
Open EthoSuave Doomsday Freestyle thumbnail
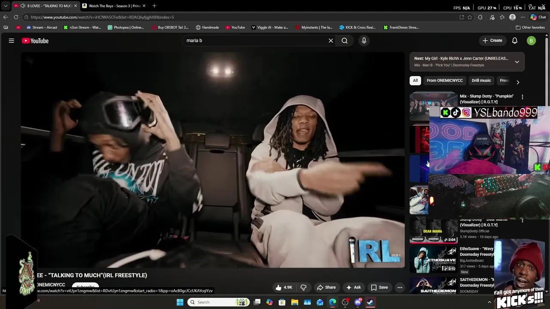(x=434, y=259)
